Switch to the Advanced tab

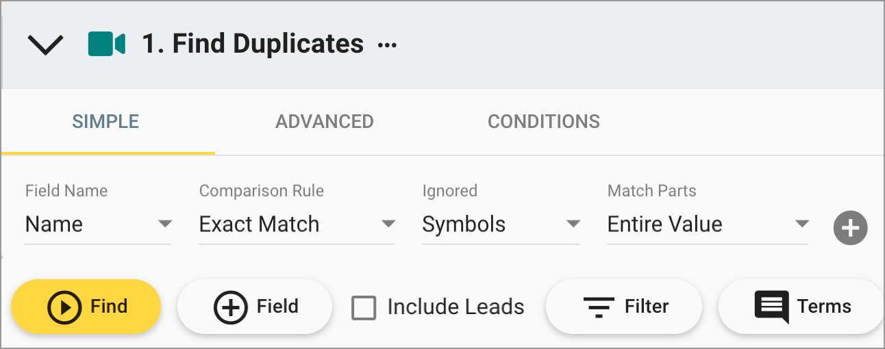tap(325, 122)
